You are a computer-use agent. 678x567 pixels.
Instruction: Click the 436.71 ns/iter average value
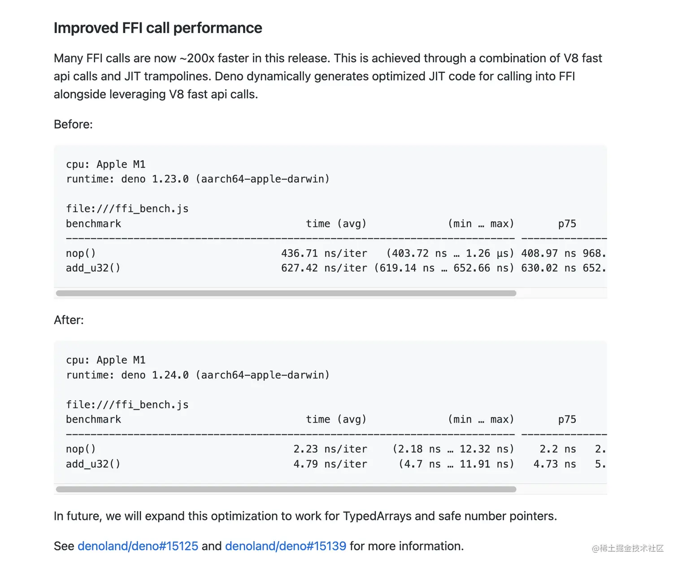[324, 253]
